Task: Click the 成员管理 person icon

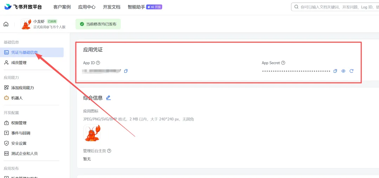Action: point(7,63)
